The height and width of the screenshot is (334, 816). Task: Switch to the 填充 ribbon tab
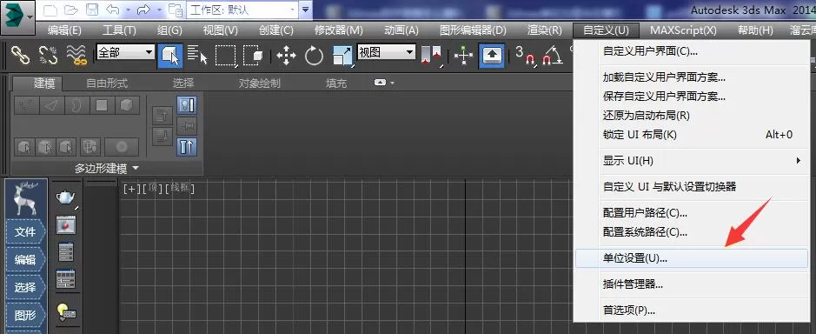pos(336,83)
